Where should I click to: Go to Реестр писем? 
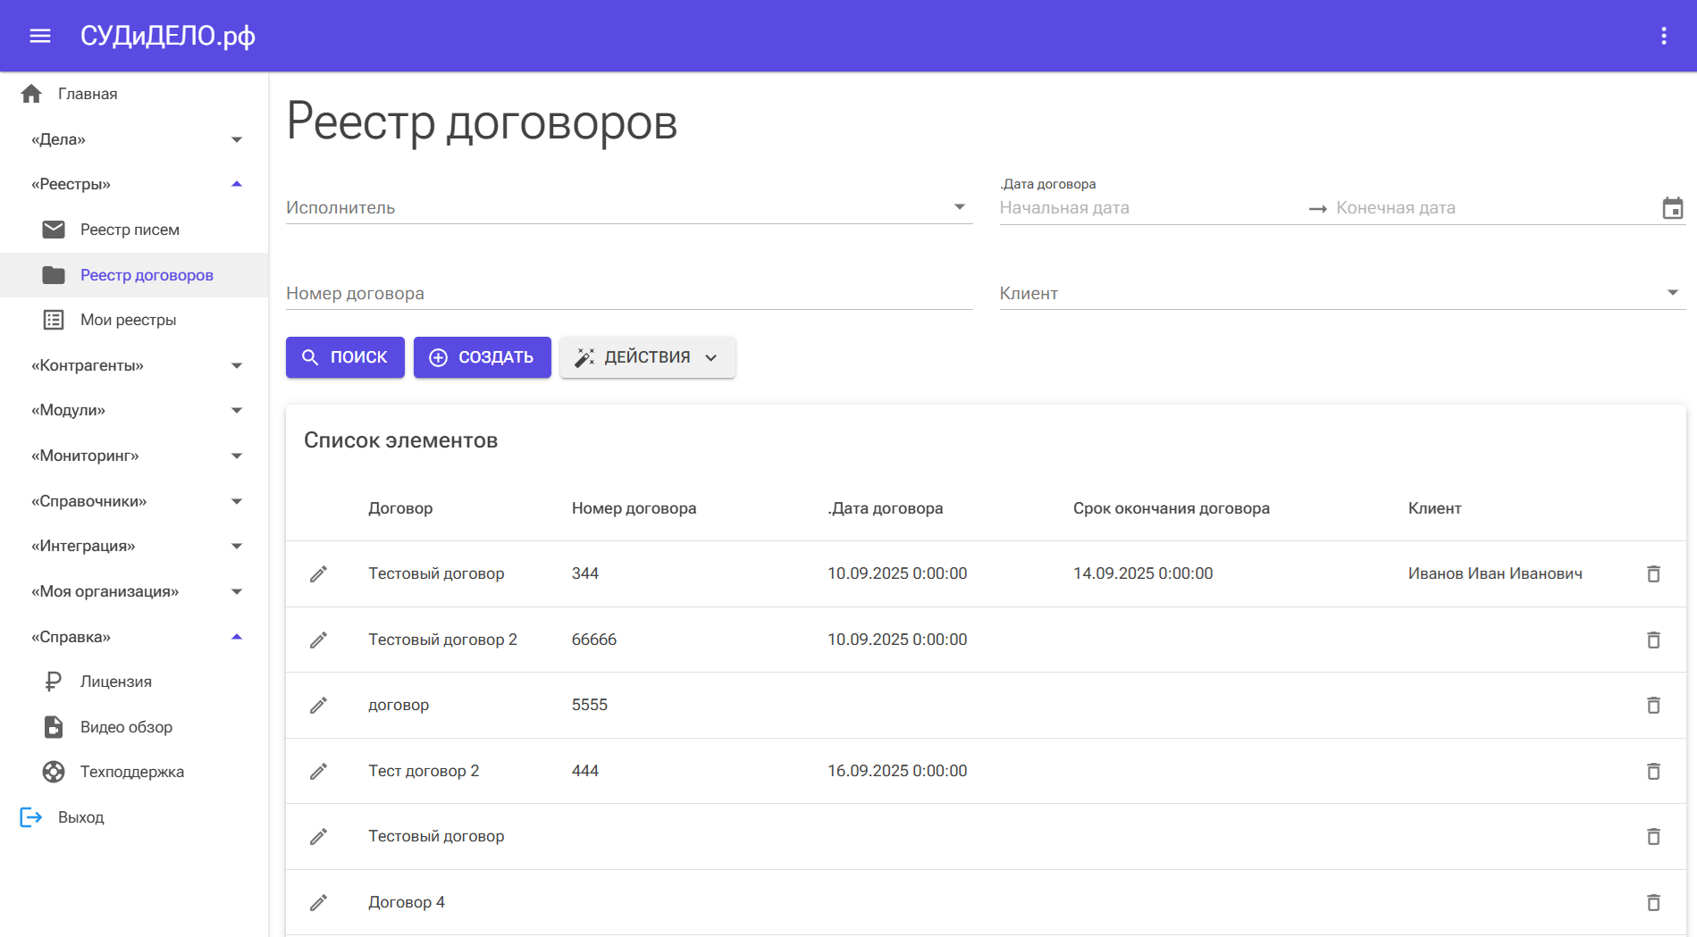(130, 230)
